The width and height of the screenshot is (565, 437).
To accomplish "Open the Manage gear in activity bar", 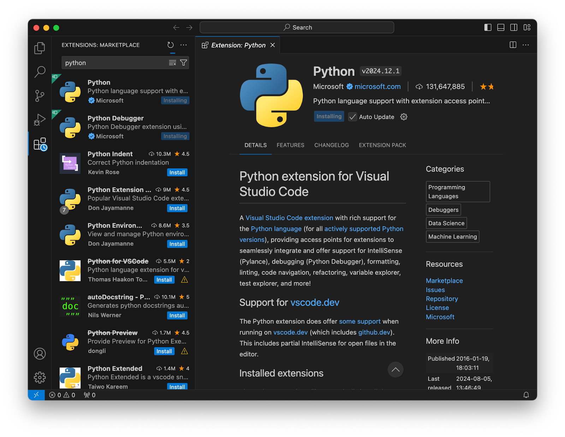I will point(40,377).
